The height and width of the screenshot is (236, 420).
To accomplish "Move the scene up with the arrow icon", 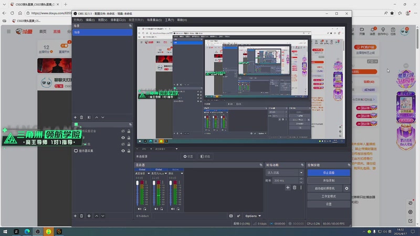I will click(97, 117).
